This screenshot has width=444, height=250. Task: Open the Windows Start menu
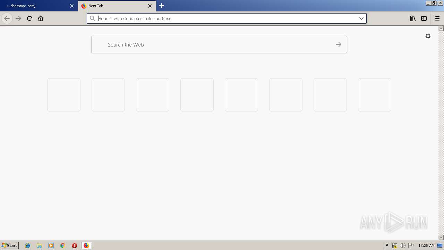9,245
